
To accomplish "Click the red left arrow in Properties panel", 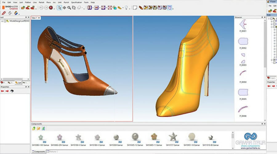I will 2,91.
